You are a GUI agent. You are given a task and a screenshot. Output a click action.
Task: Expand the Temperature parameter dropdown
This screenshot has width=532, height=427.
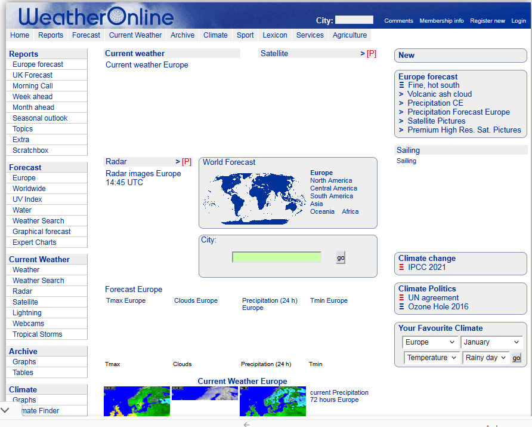(x=432, y=358)
